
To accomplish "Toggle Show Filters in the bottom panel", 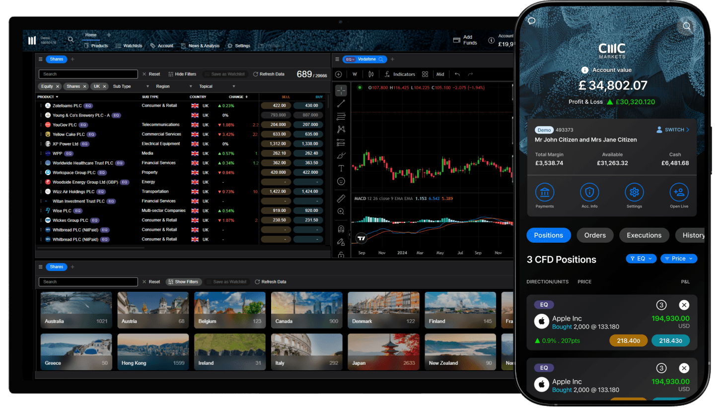I will point(184,281).
